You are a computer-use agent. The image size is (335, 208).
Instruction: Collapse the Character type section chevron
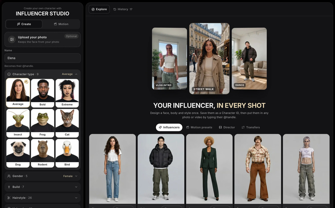coord(76,74)
